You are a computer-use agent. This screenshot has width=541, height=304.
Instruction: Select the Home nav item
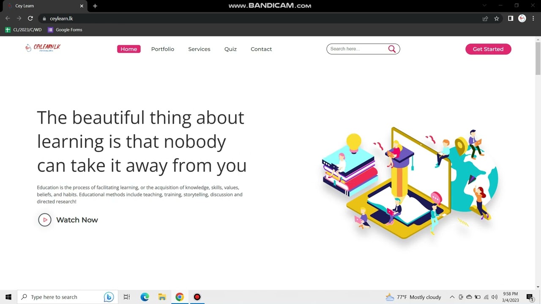click(x=129, y=49)
